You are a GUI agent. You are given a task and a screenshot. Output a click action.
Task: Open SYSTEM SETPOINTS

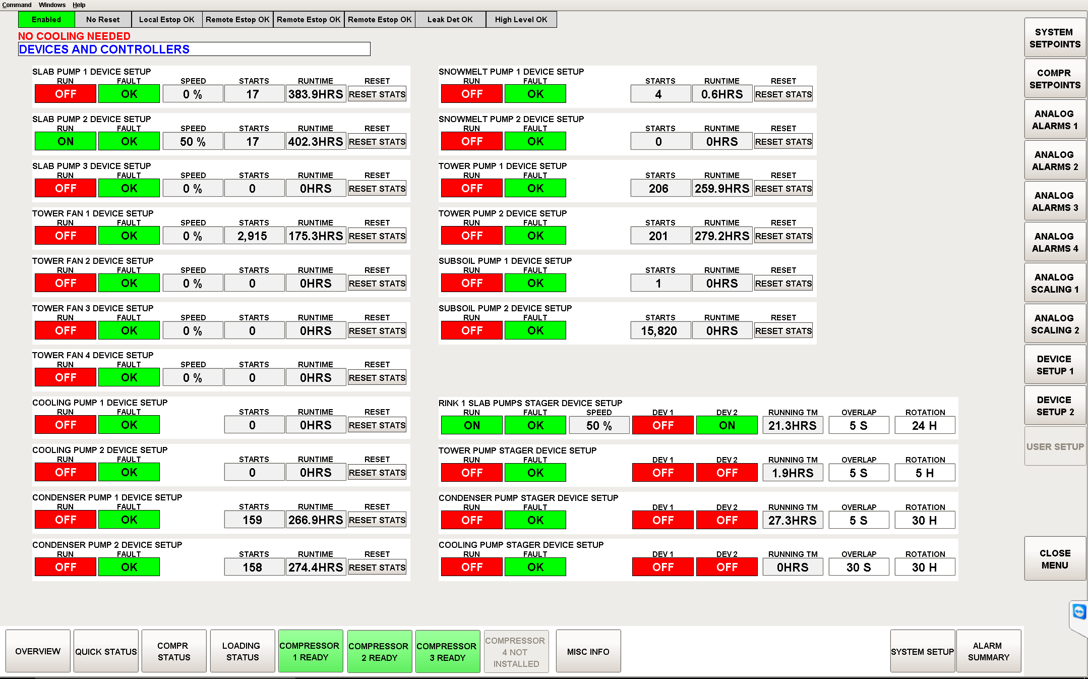click(x=1055, y=37)
